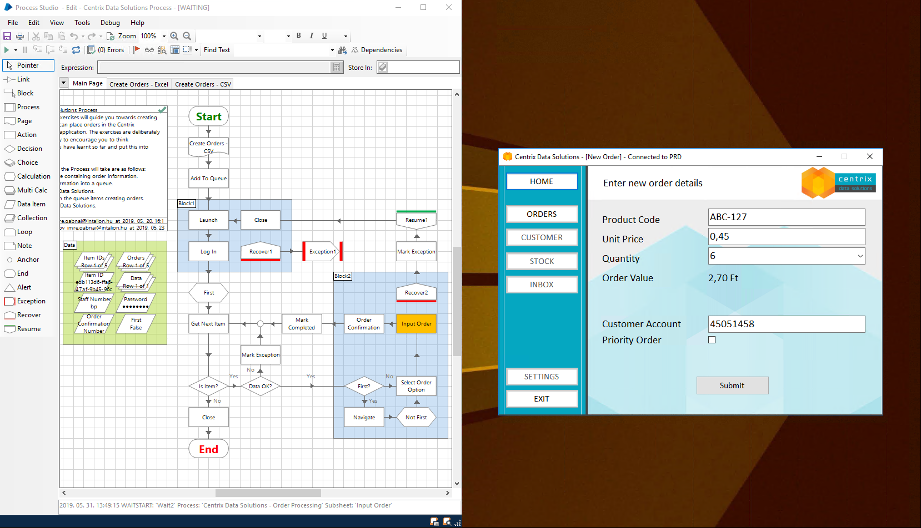
Task: Expand the Quantity combo box
Action: pos(860,256)
